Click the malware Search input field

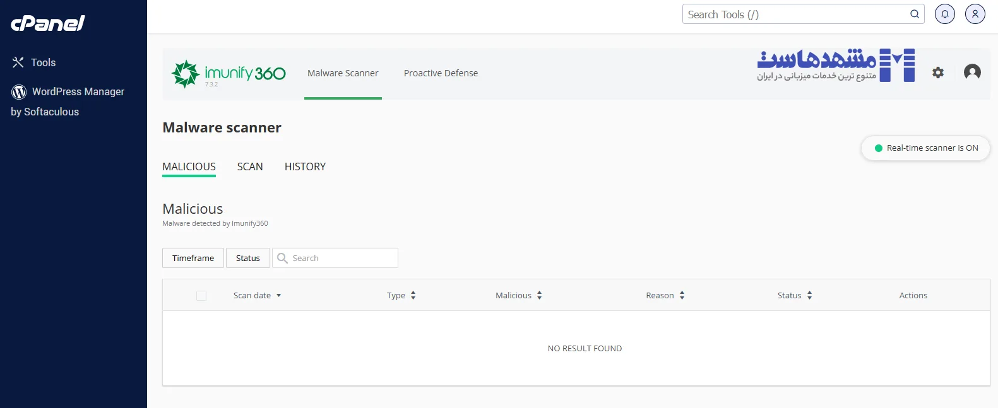click(342, 258)
